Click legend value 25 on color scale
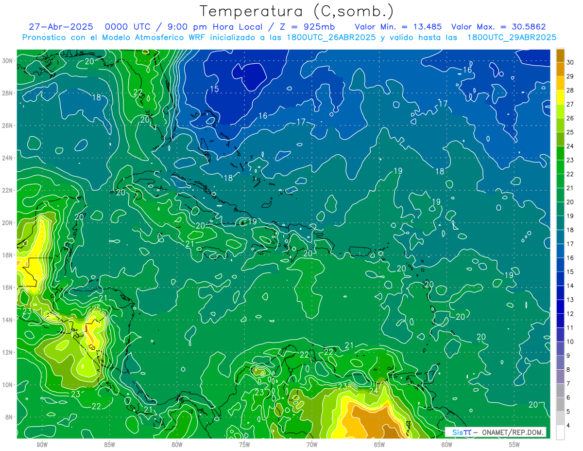This screenshot has height=451, width=583. tap(570, 132)
